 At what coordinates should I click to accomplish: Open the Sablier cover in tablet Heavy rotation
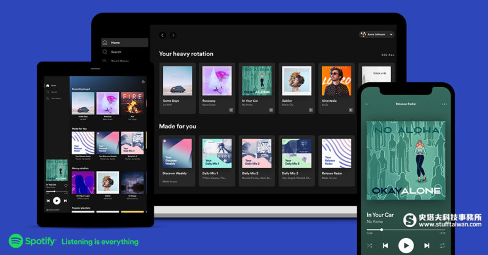108,183
